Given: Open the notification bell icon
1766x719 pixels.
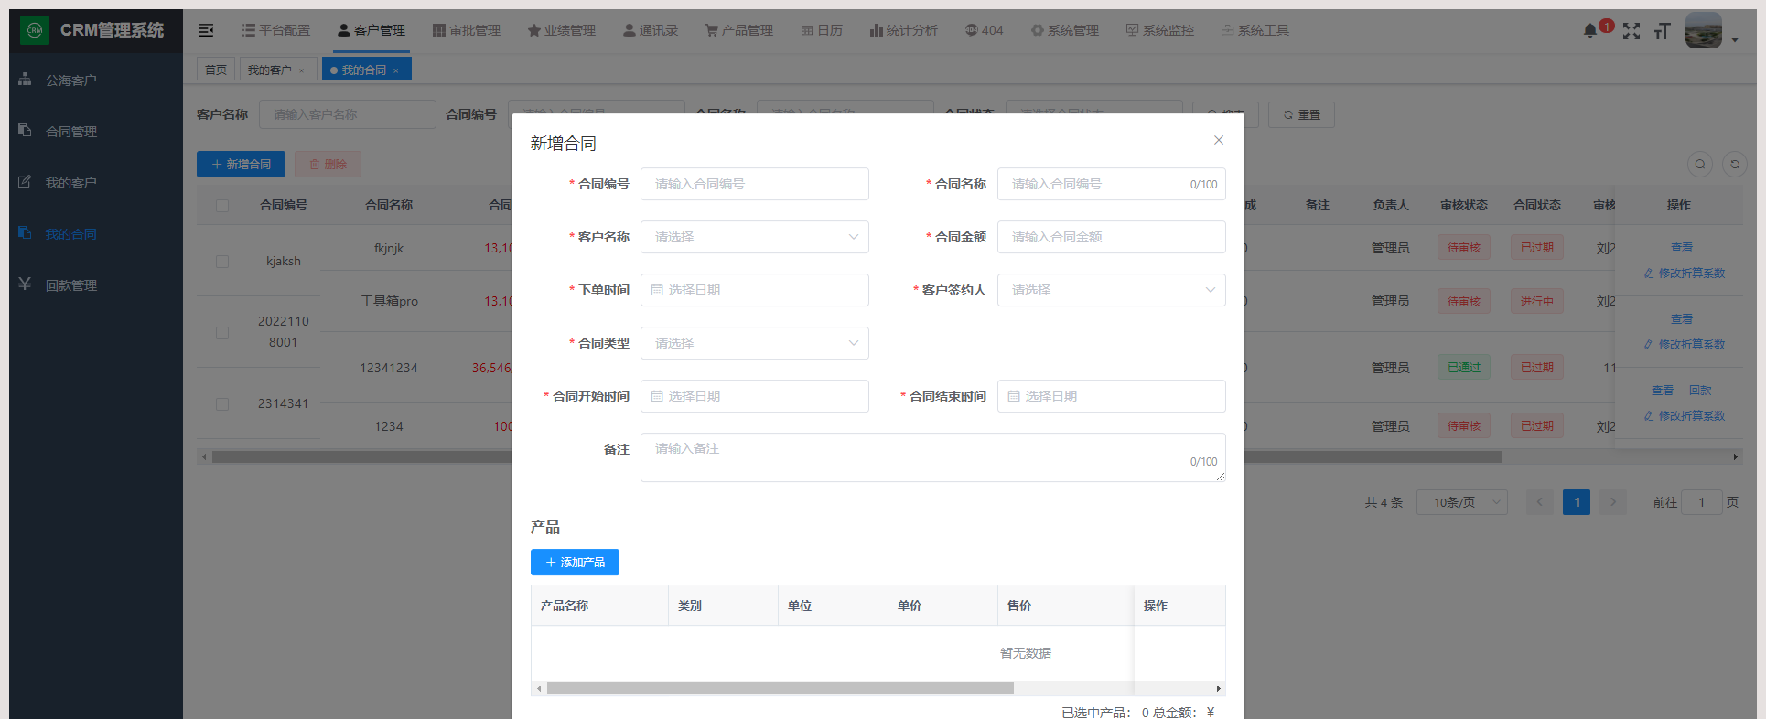Looking at the screenshot, I should (1590, 31).
